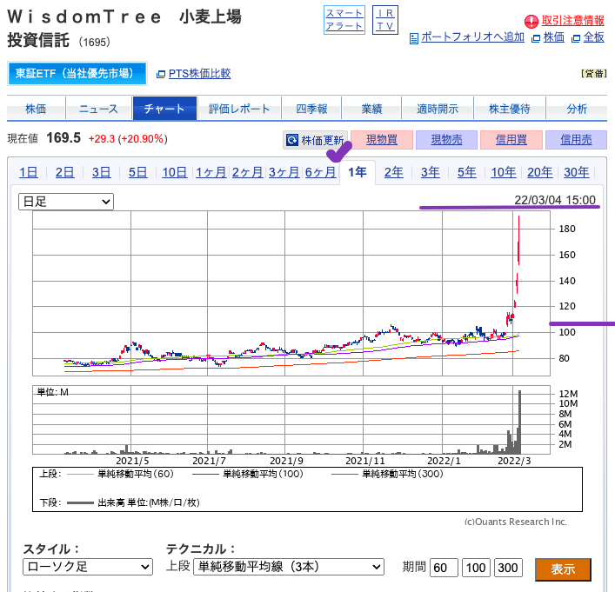Click the orange 表示 button
Image resolution: width=615 pixels, height=592 pixels.
(x=563, y=569)
